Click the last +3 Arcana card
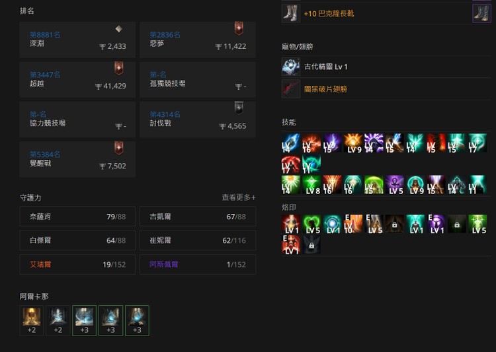 tap(137, 320)
